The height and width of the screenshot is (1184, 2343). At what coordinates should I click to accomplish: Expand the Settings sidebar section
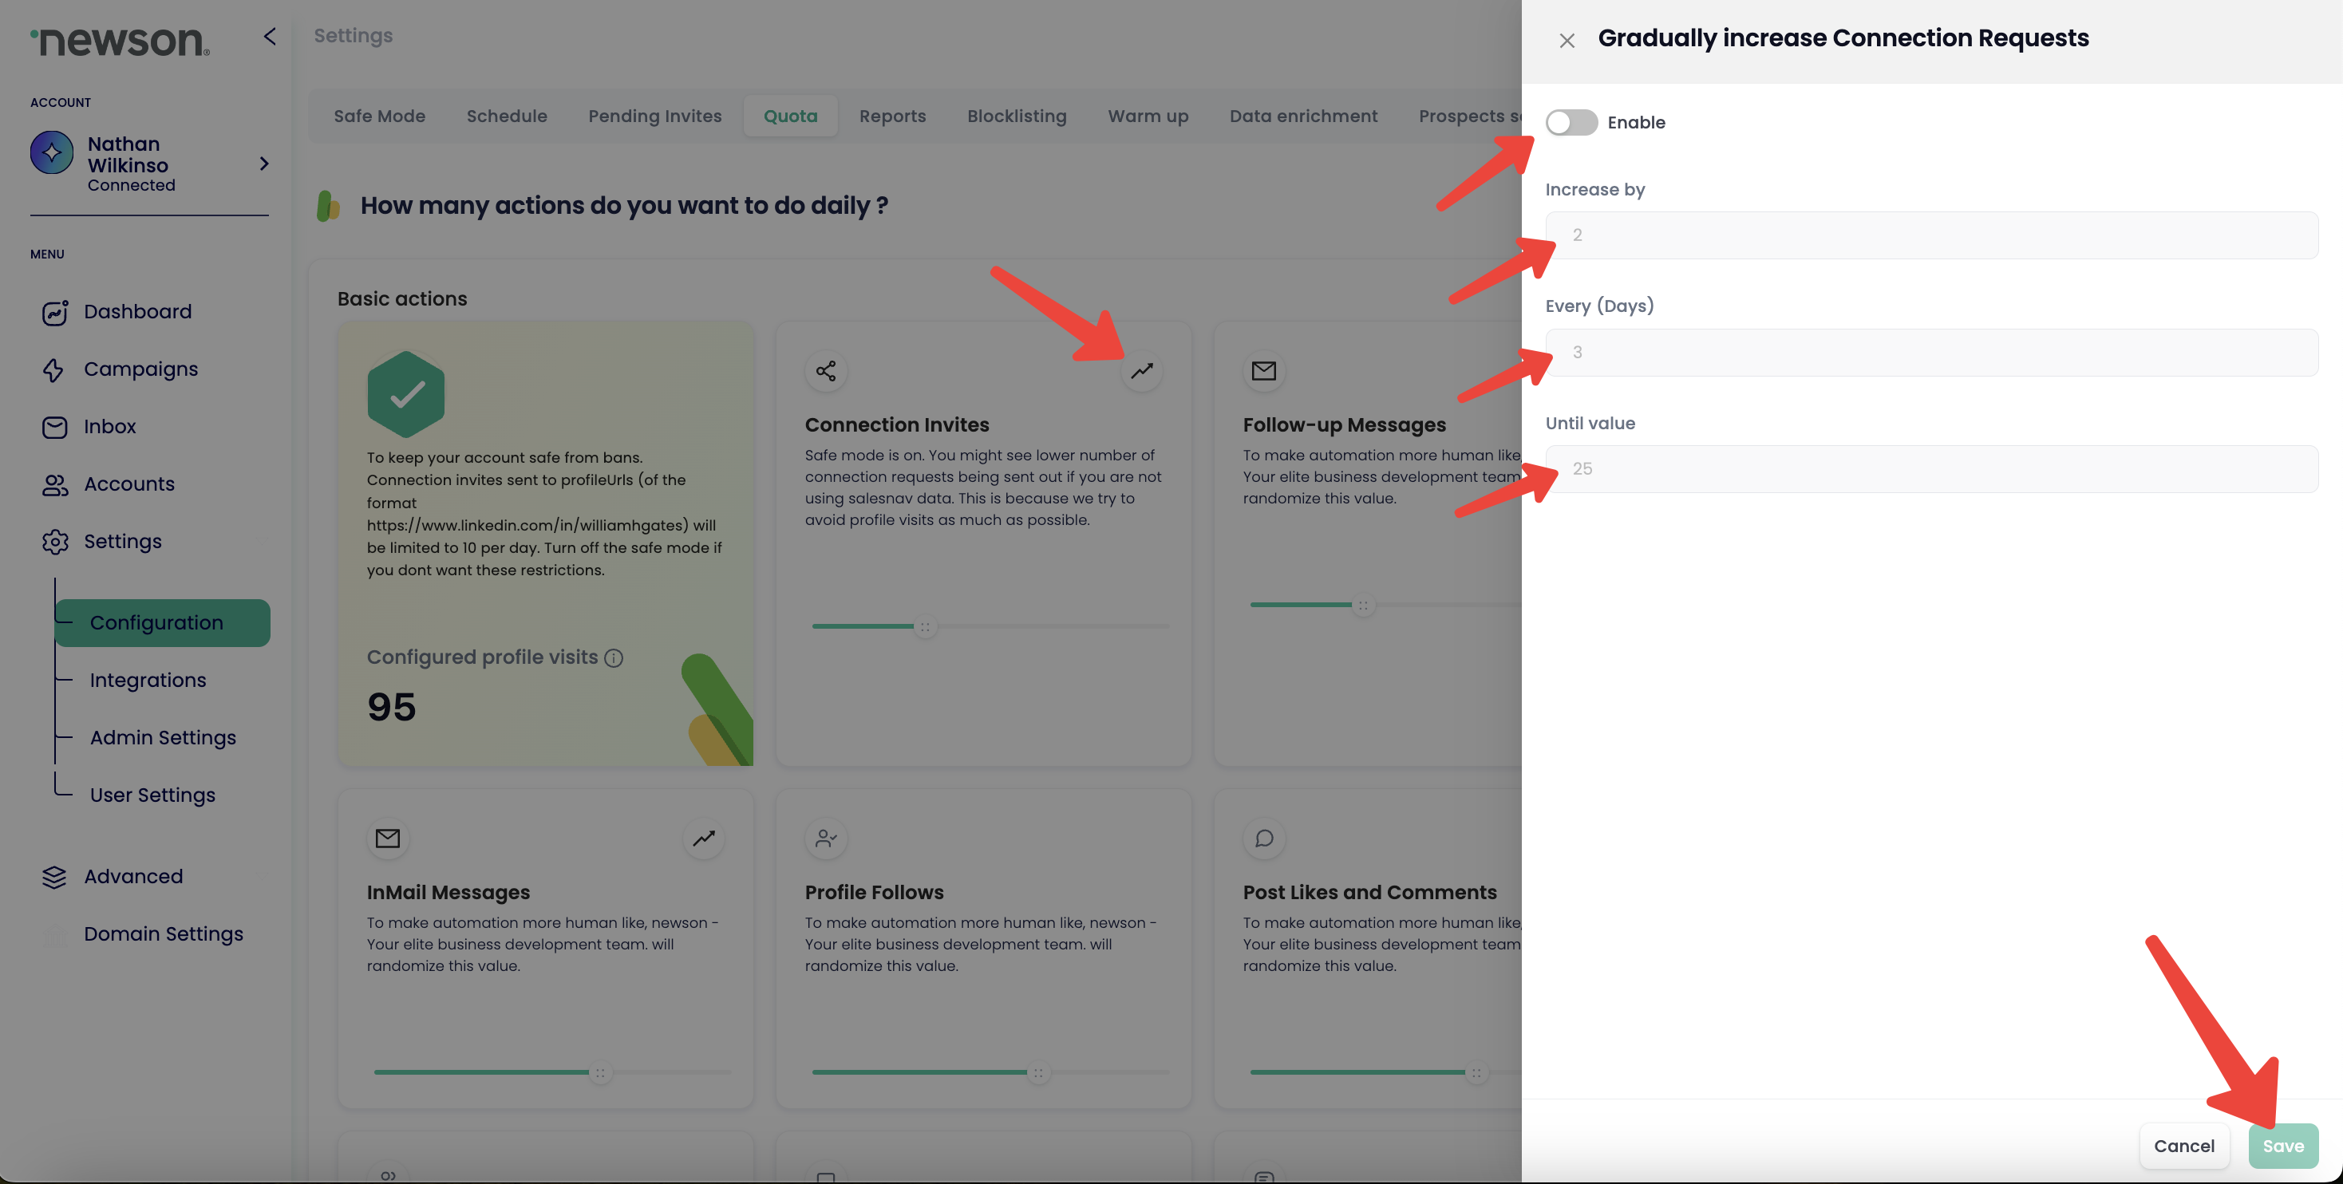point(123,542)
